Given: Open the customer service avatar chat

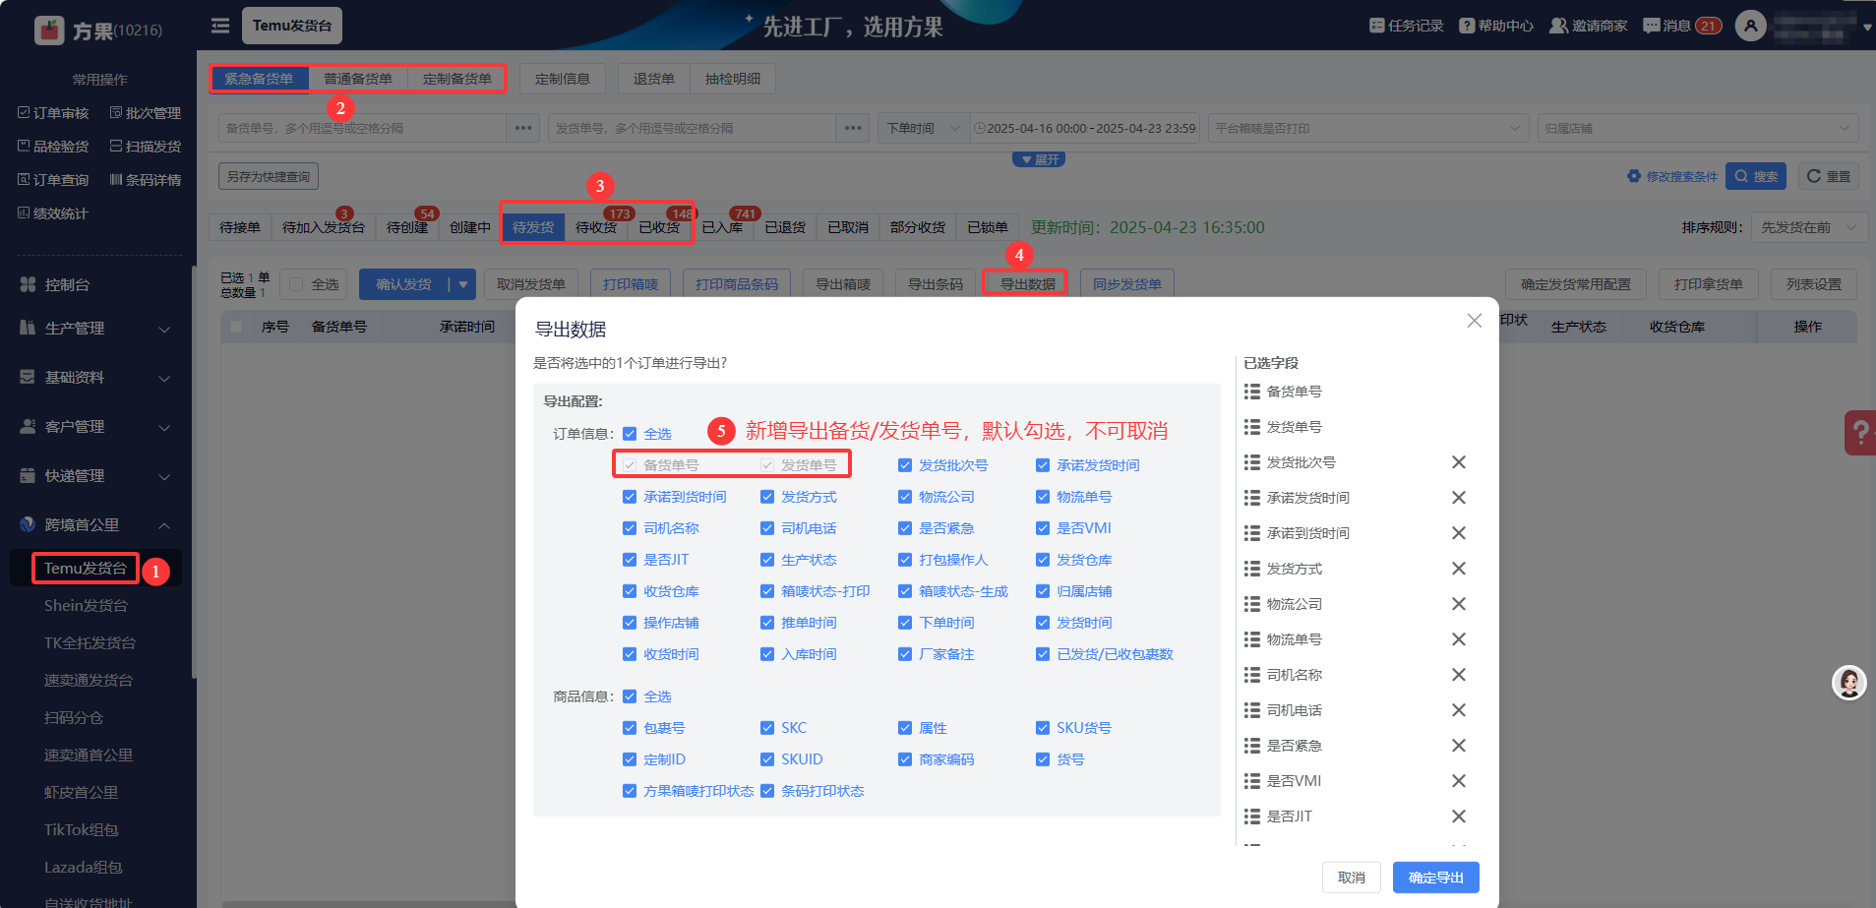Looking at the screenshot, I should [1849, 683].
